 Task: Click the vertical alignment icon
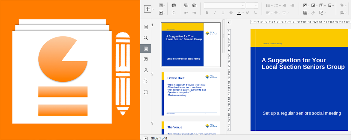point(276,13)
